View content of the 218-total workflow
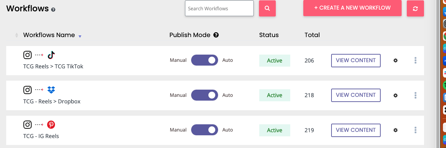This screenshot has height=148, width=446. click(x=356, y=95)
